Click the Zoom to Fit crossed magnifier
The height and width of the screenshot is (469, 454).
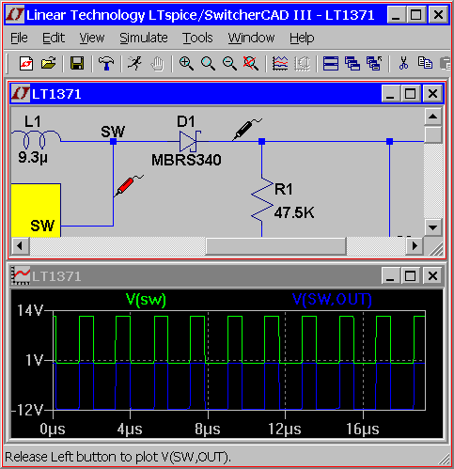click(251, 64)
